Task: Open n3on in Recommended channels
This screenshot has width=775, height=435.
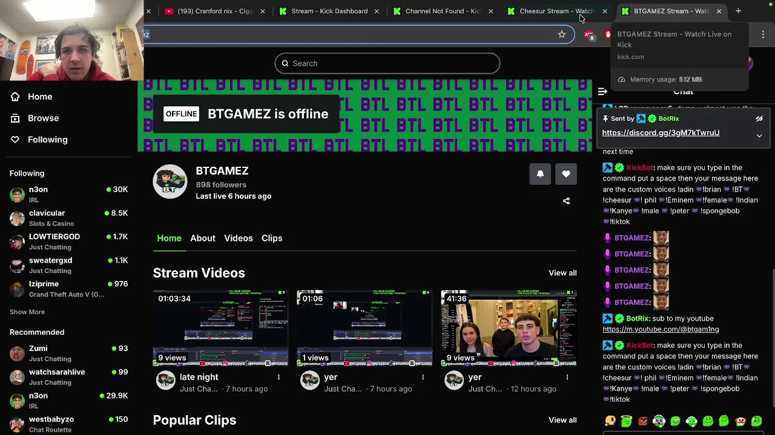Action: click(x=69, y=401)
